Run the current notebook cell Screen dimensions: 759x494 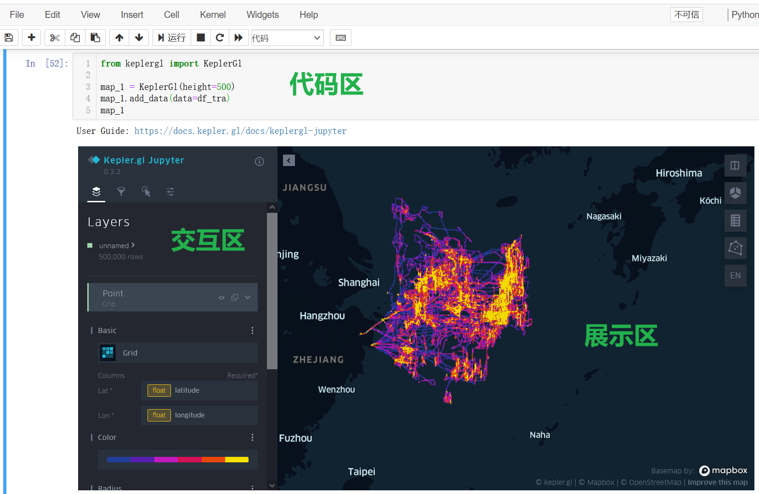pyautogui.click(x=171, y=38)
